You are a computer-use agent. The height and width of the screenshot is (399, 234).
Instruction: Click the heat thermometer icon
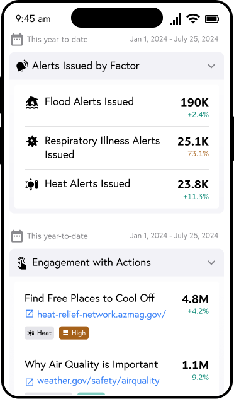pos(32,185)
